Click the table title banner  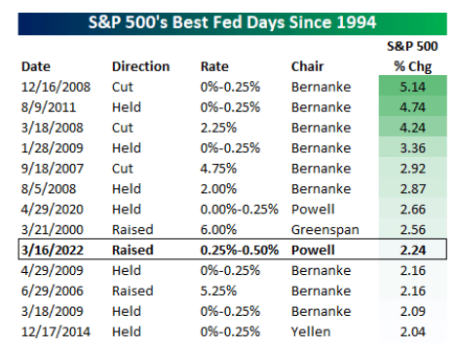click(x=232, y=23)
